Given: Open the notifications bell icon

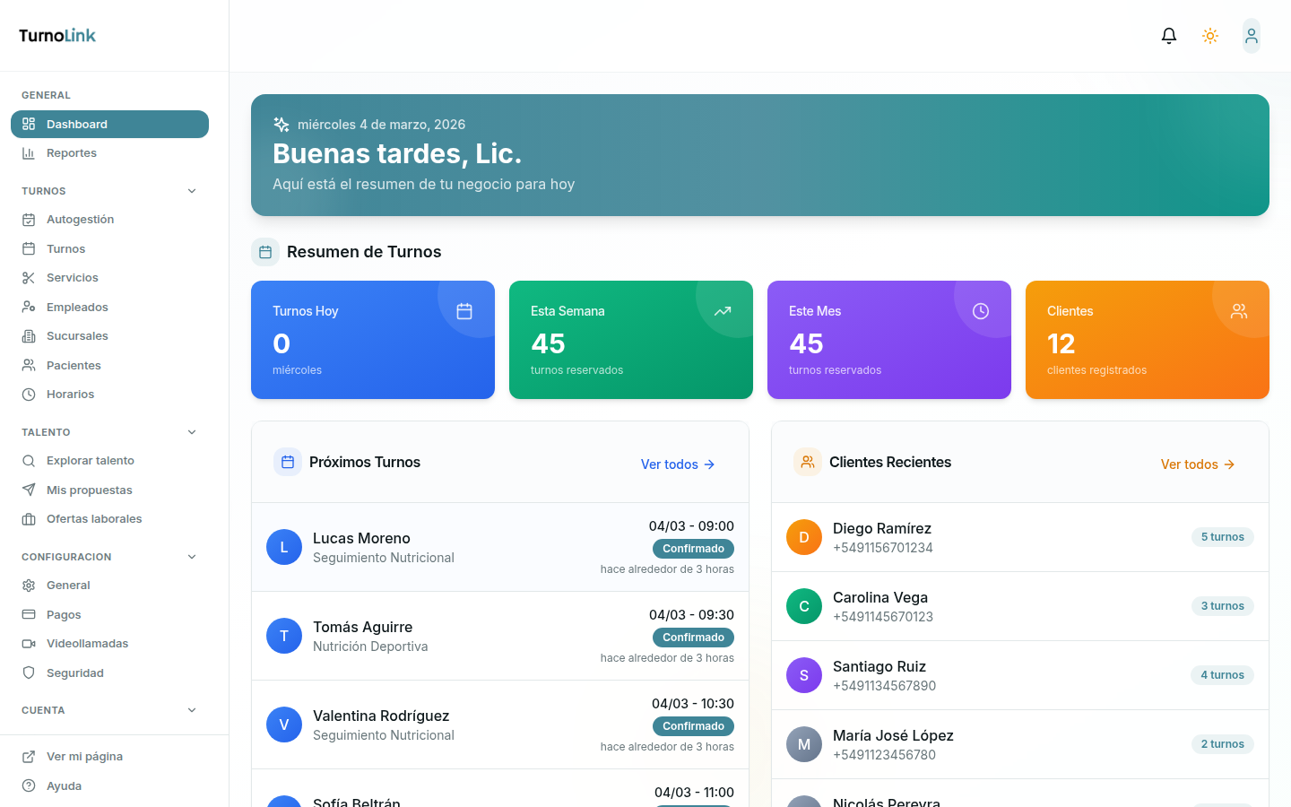Looking at the screenshot, I should point(1168,35).
